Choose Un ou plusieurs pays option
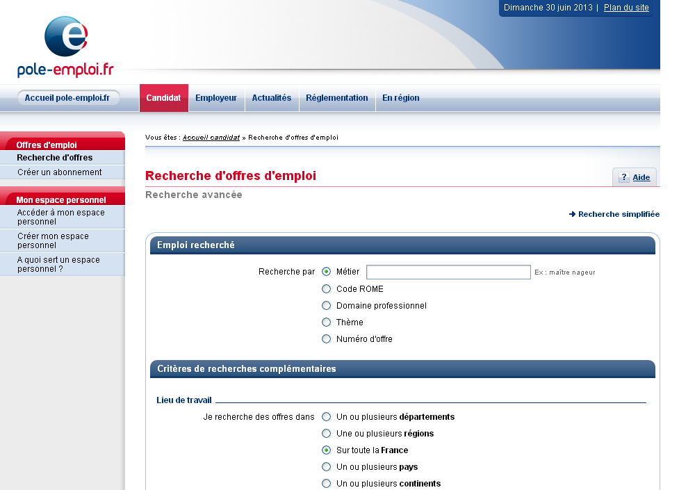The image size is (679, 490). [x=326, y=466]
